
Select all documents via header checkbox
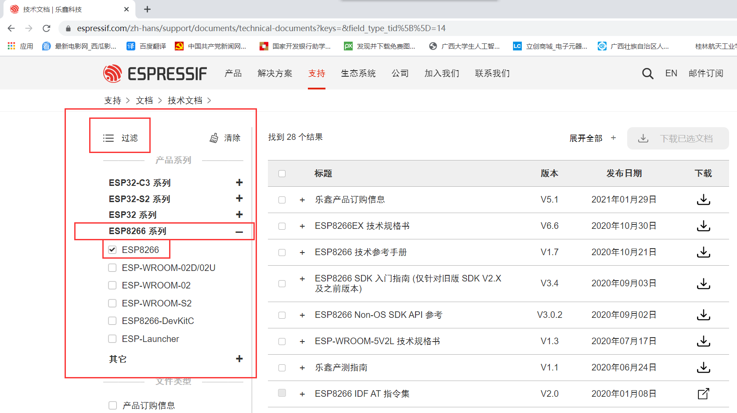click(x=282, y=174)
